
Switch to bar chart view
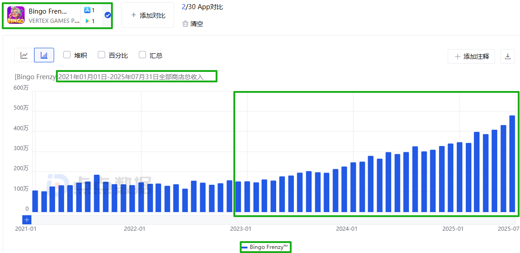click(x=44, y=55)
